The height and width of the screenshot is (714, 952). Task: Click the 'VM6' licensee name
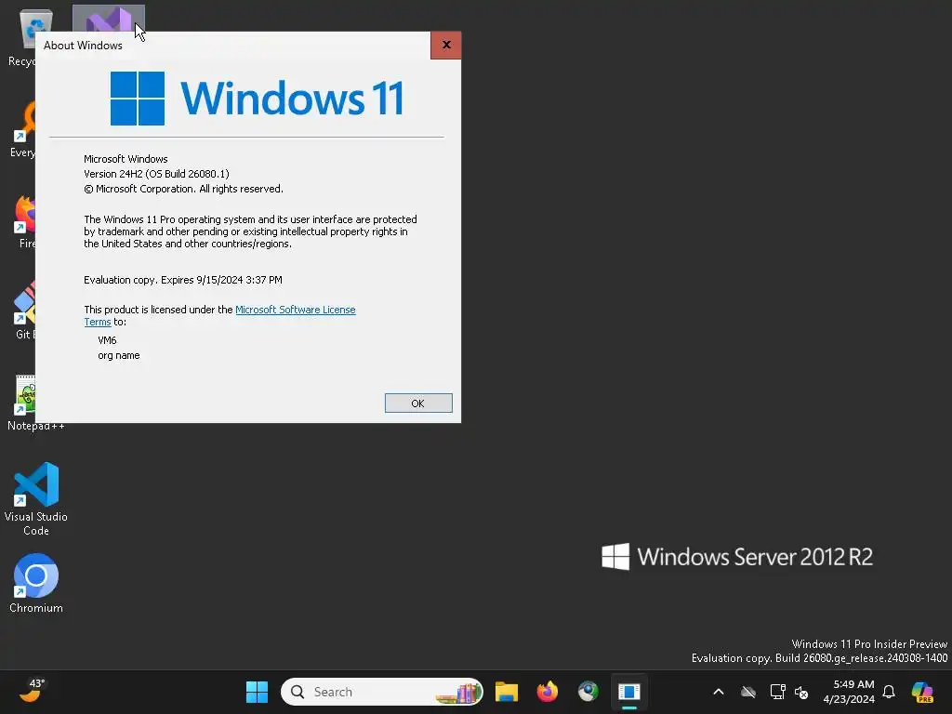[107, 340]
